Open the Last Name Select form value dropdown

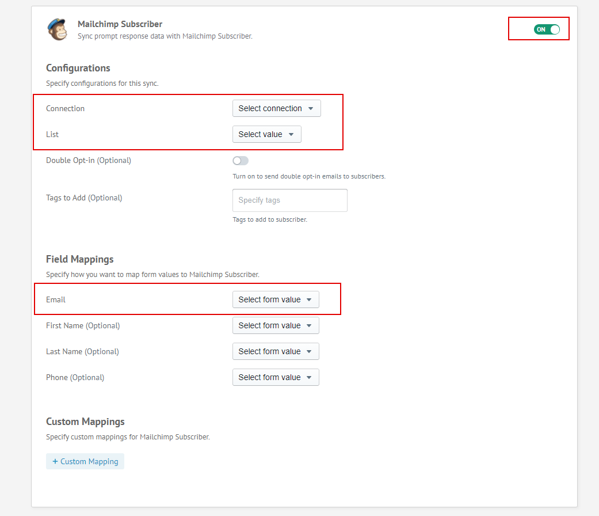coord(276,351)
